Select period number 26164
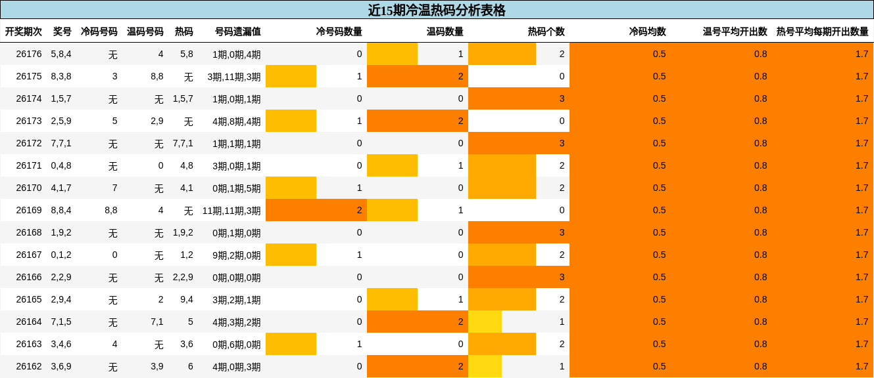The width and height of the screenshot is (874, 378). pos(29,322)
